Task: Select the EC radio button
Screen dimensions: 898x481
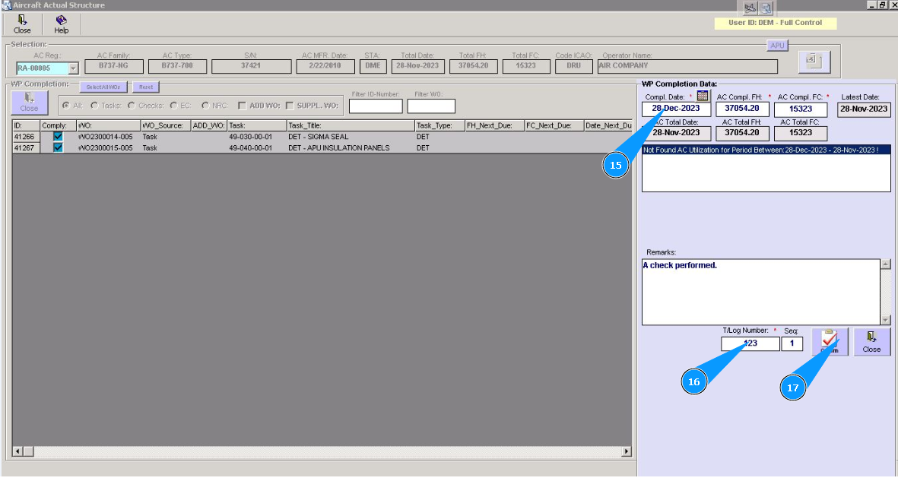Action: coord(173,106)
